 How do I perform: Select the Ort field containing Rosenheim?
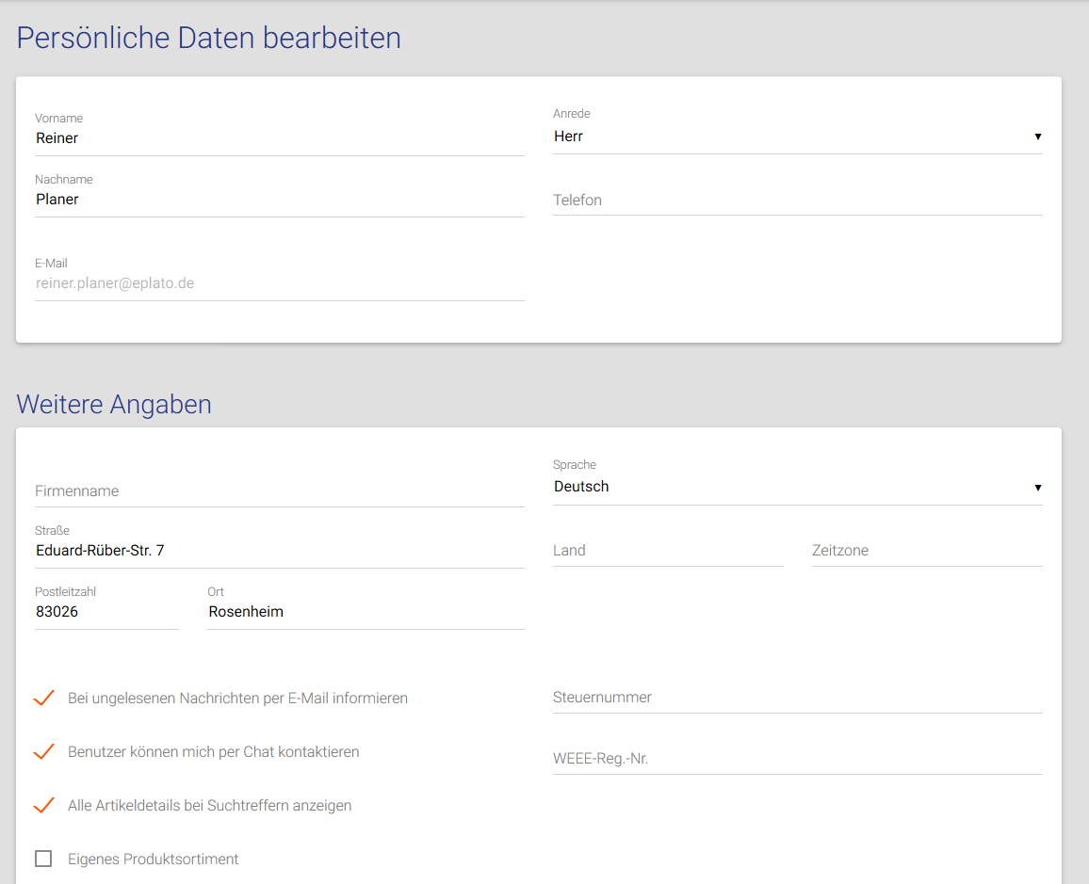pyautogui.click(x=365, y=612)
